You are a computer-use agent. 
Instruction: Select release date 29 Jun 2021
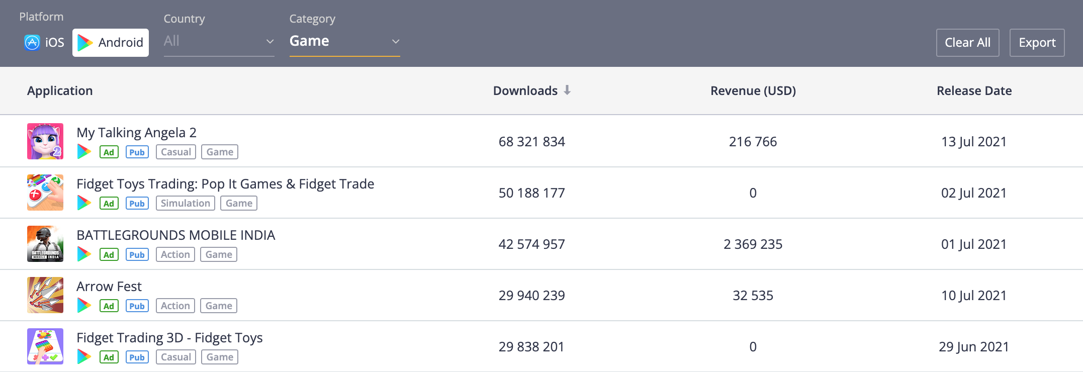pos(974,347)
